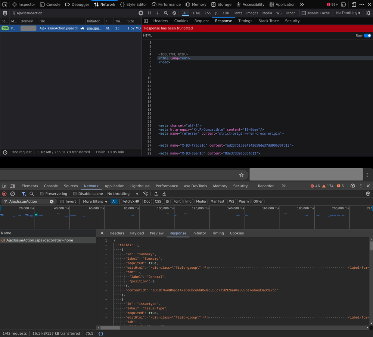The image size is (373, 337).
Task: Open the network conditions wifi icon
Action: 146,194
